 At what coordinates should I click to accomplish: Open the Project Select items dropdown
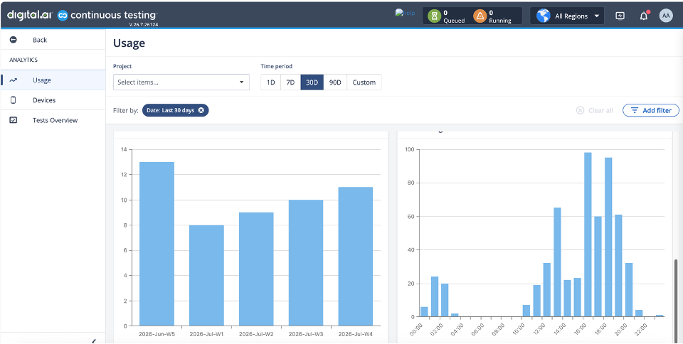pos(181,82)
